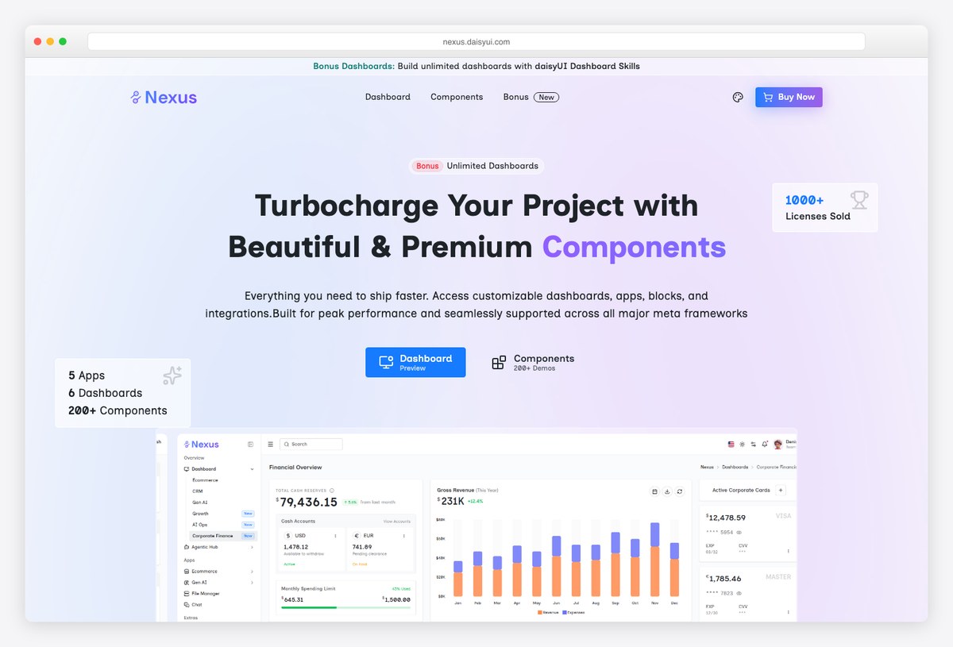This screenshot has width=953, height=647.
Task: Click the Search field in the dashboard preview
Action: click(312, 445)
